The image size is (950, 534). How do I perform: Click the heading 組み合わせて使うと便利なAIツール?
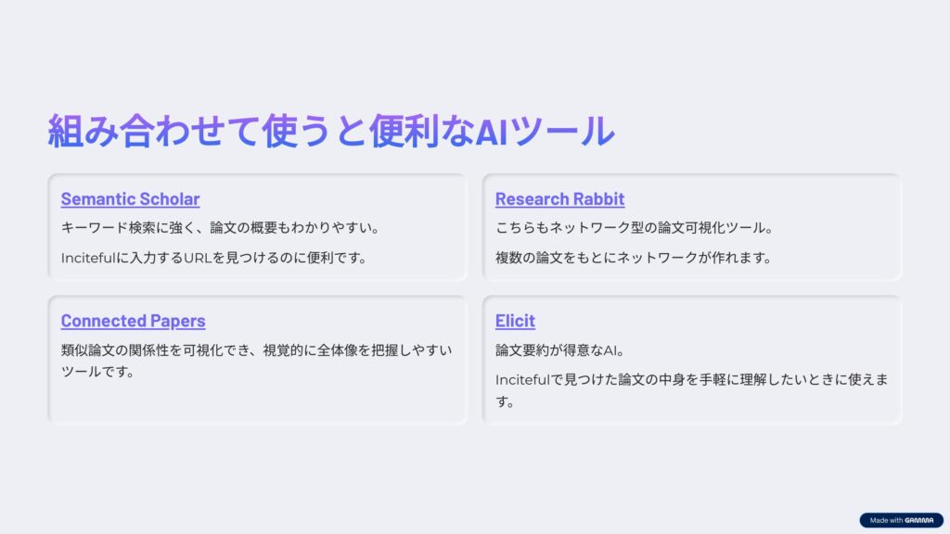click(x=331, y=131)
